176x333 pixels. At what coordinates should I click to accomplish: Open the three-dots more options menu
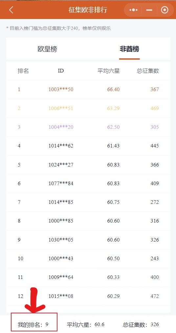click(133, 10)
